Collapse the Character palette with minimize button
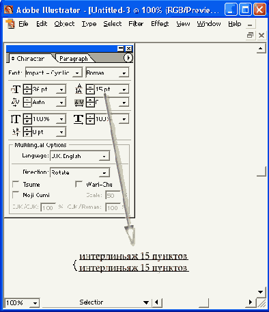The width and height of the screenshot is (269, 312). (x=121, y=49)
